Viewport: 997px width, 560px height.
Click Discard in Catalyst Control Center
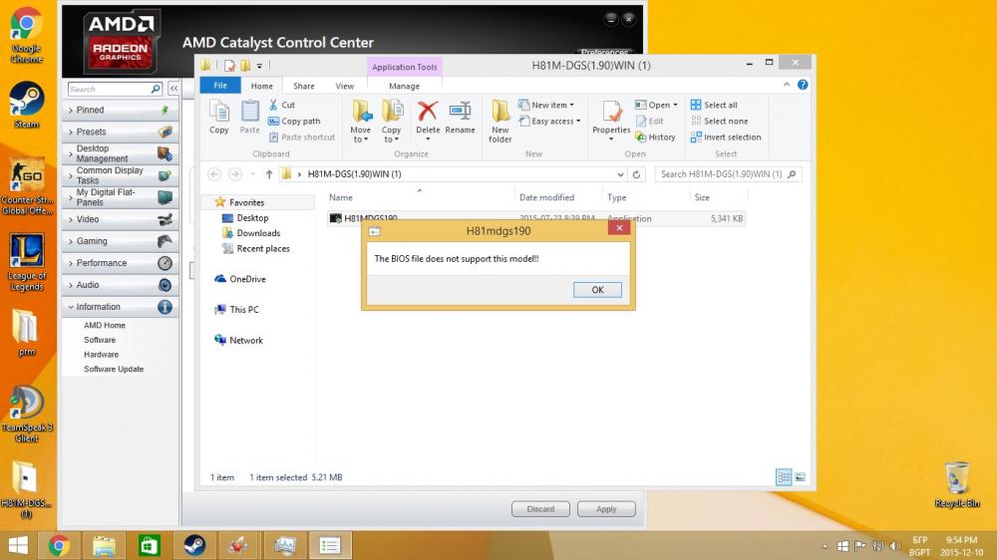[540, 509]
